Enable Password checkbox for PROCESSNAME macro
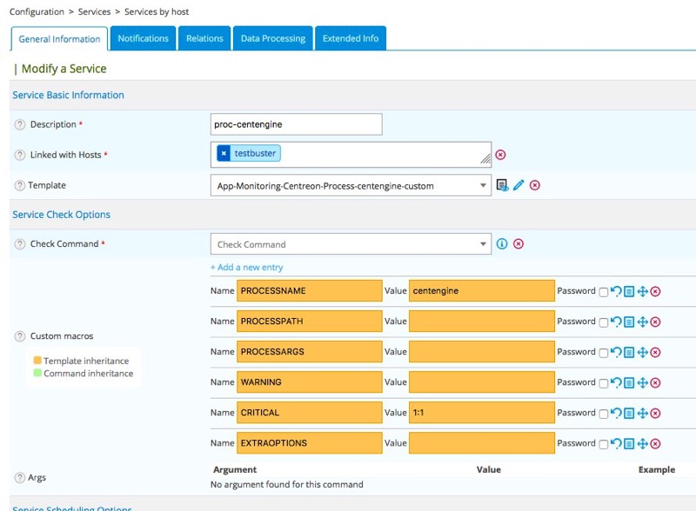The width and height of the screenshot is (696, 511). [604, 292]
